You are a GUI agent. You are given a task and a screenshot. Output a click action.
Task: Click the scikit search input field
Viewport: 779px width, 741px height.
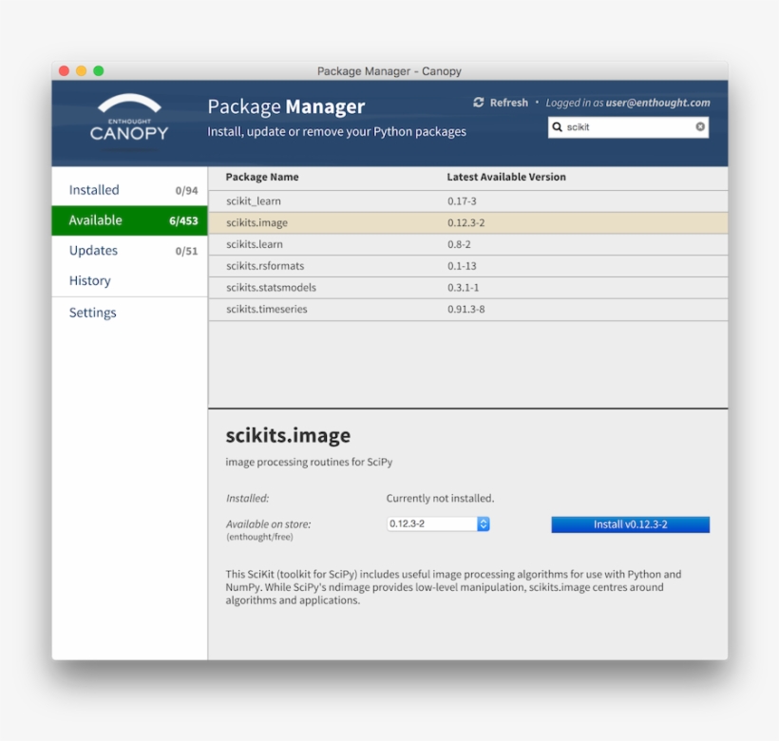point(629,127)
